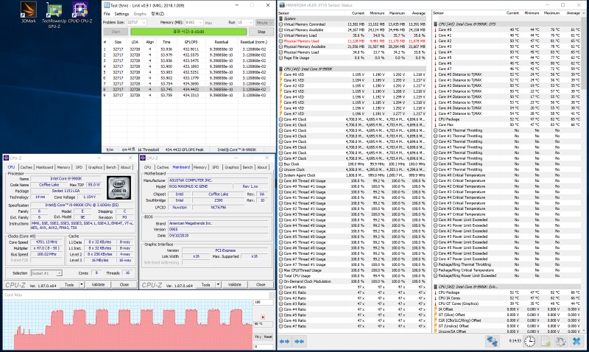
Task: Click the clock reset icon in HWiNFO
Action: point(529,341)
